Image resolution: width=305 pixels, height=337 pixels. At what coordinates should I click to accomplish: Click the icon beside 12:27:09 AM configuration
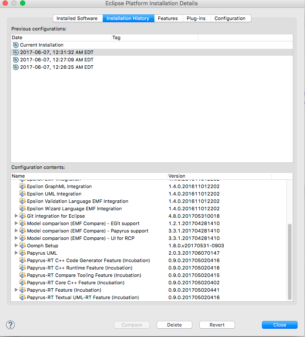coord(16,60)
